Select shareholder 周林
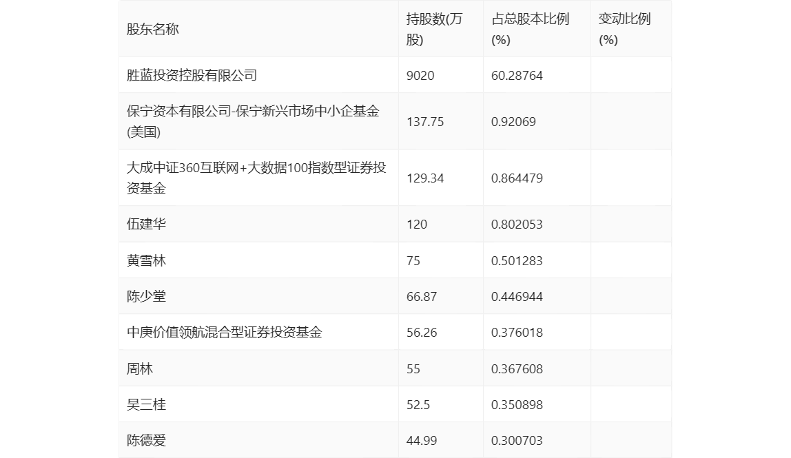791x458 pixels. [x=140, y=368]
